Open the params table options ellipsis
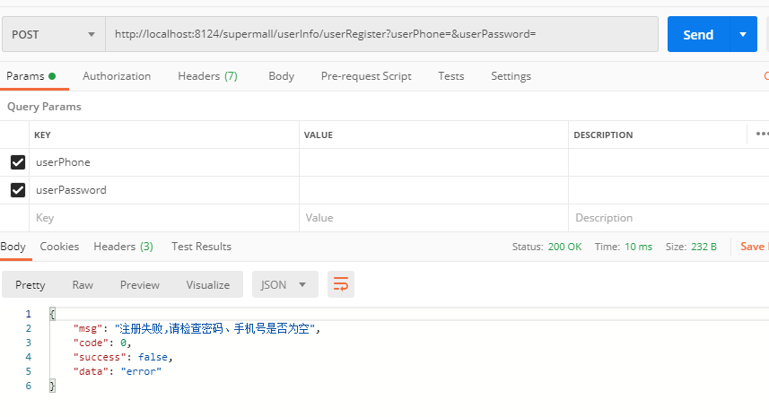The height and width of the screenshot is (417, 769). coord(762,134)
